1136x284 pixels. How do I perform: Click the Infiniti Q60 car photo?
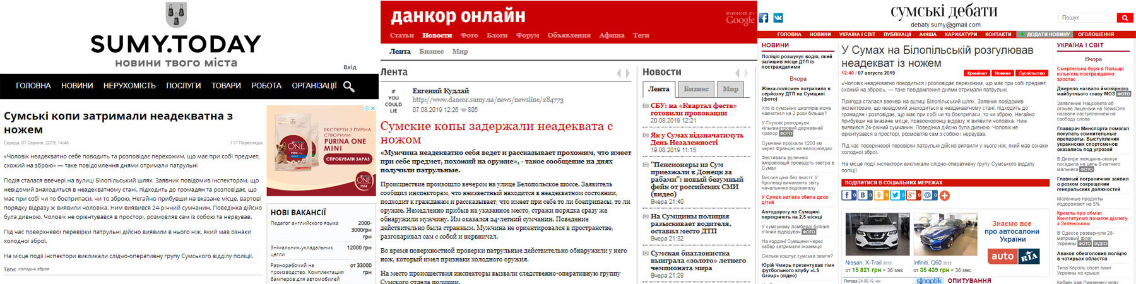pos(945,235)
